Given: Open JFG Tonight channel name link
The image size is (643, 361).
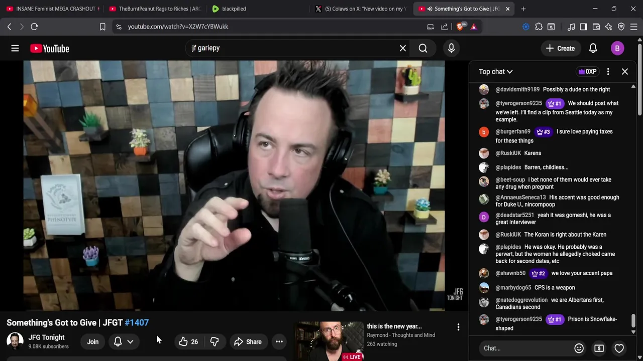Looking at the screenshot, I should coord(46,337).
